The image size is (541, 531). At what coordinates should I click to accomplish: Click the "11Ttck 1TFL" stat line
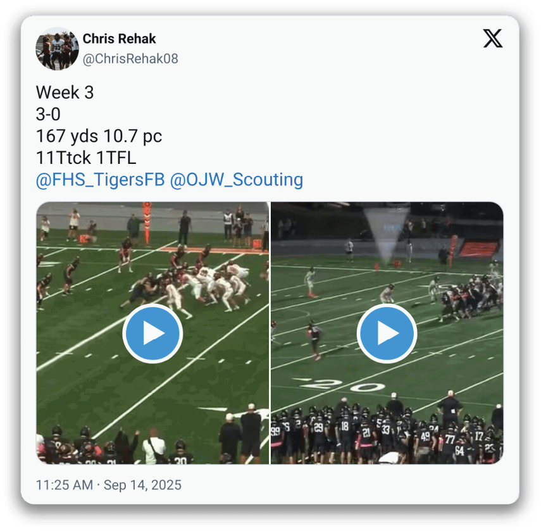click(86, 158)
